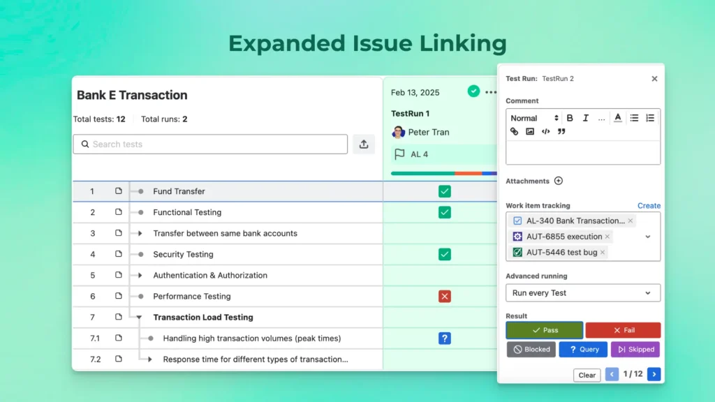Toggle bold formatting in Comment toolbar
This screenshot has height=402, width=715.
click(570, 118)
